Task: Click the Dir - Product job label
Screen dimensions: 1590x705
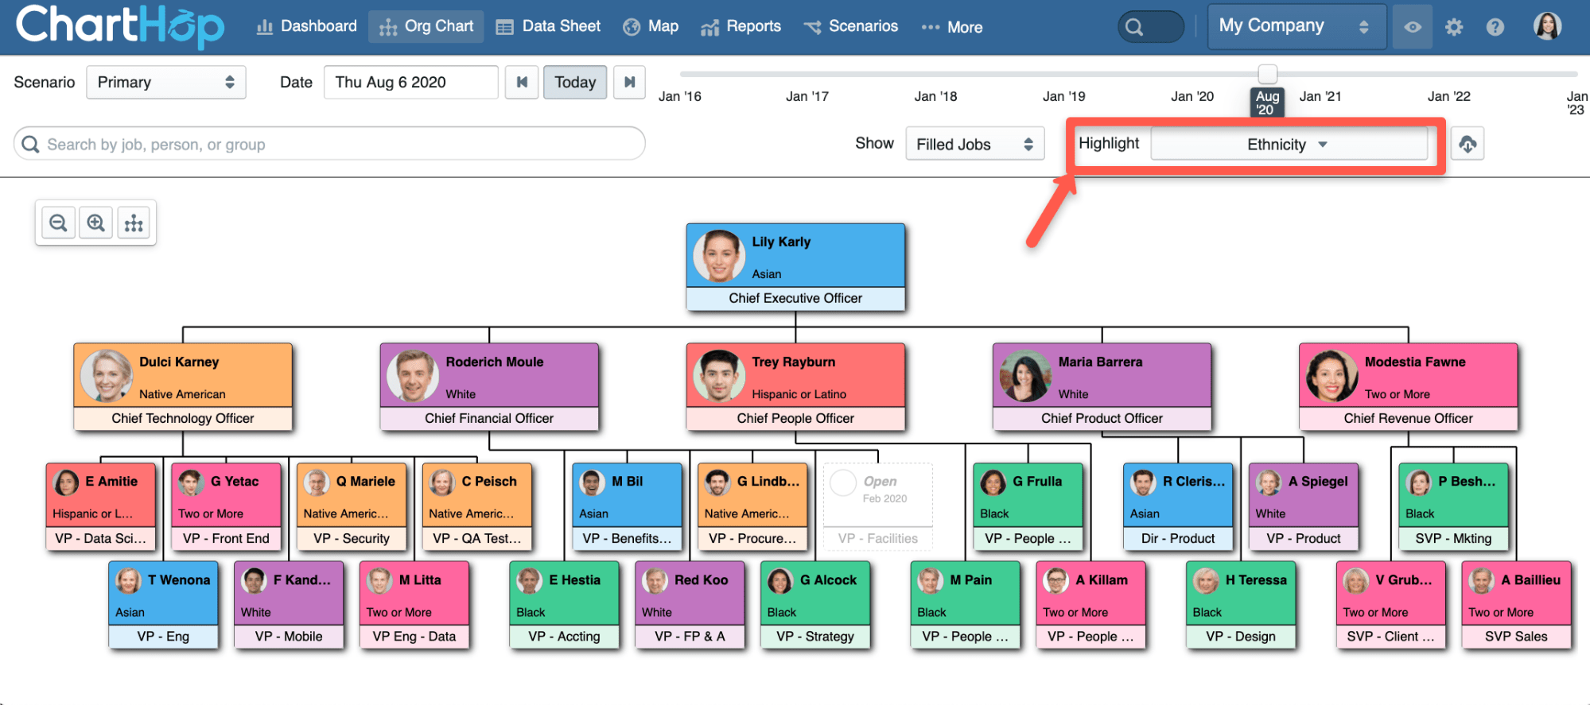Action: (1178, 538)
